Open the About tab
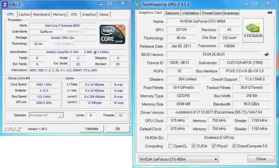This screenshot has width=279, height=168. click(x=104, y=14)
